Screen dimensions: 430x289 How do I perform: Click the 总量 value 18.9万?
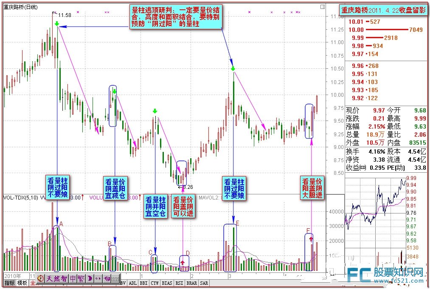(375, 135)
